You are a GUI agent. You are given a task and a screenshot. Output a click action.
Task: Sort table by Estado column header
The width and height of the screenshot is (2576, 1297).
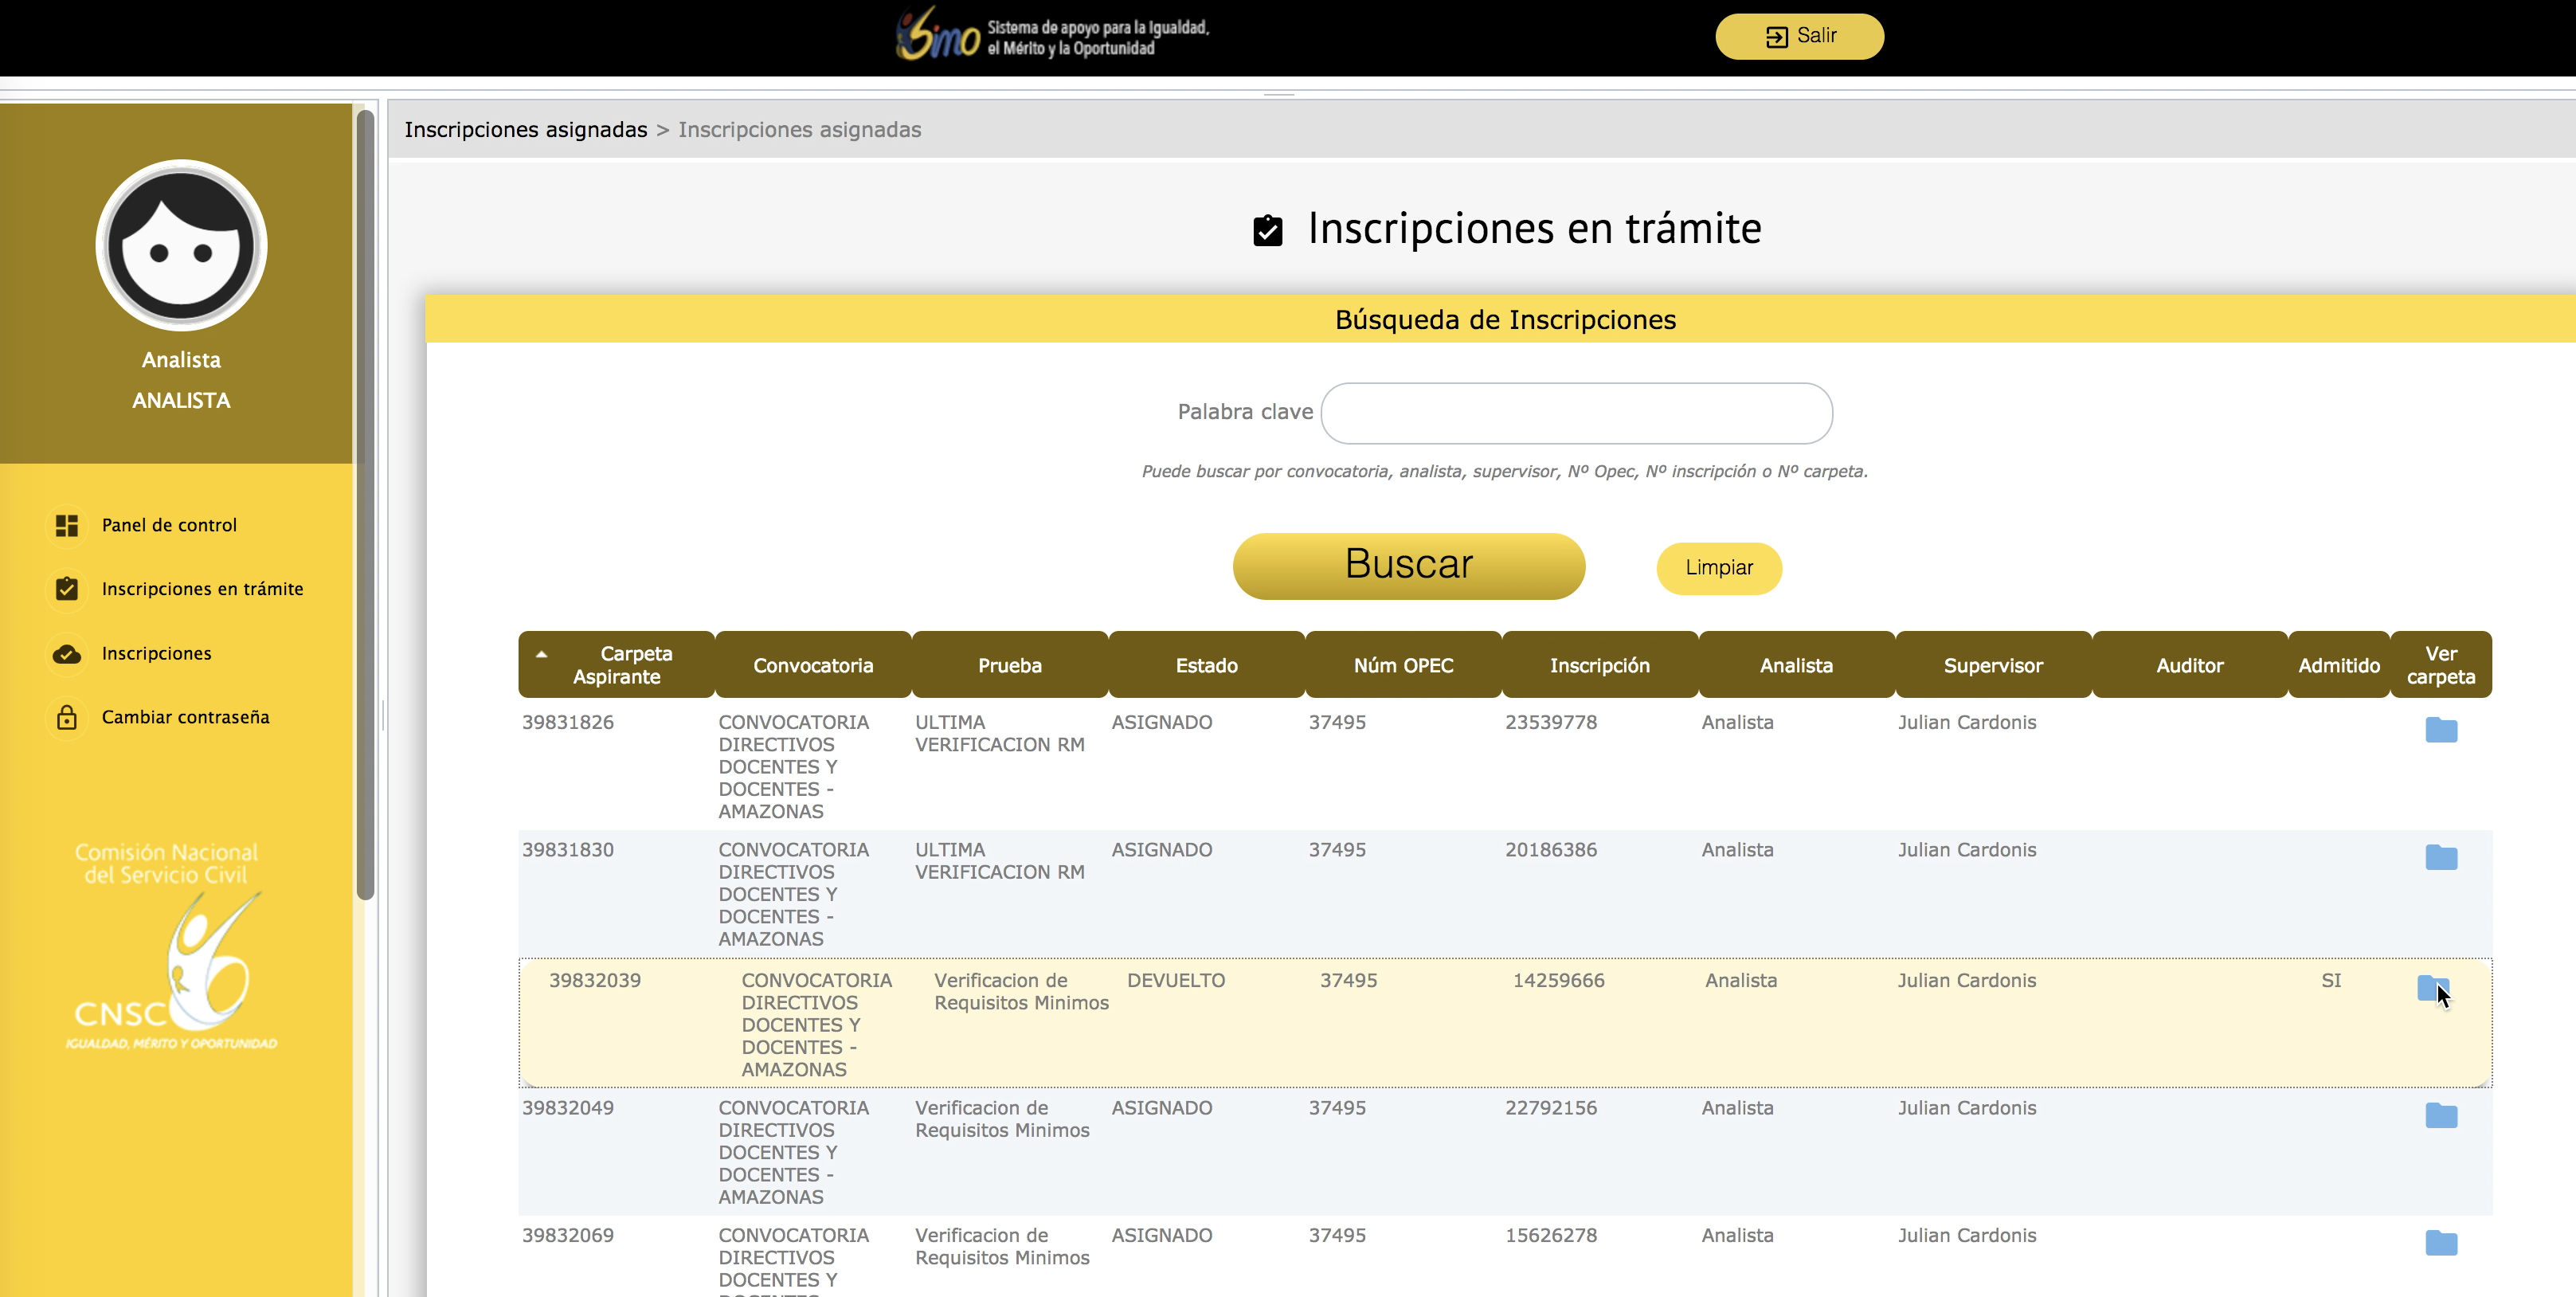click(1206, 665)
